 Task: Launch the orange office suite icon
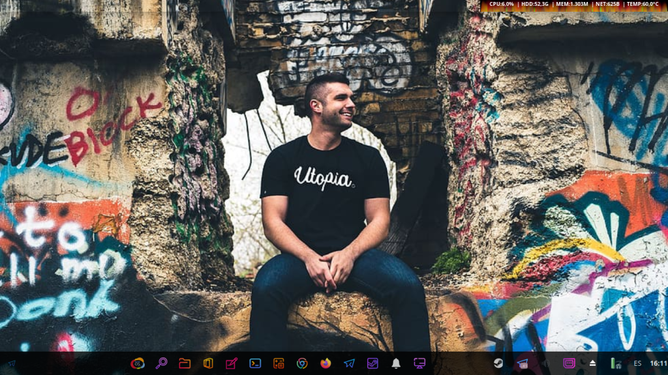point(208,363)
